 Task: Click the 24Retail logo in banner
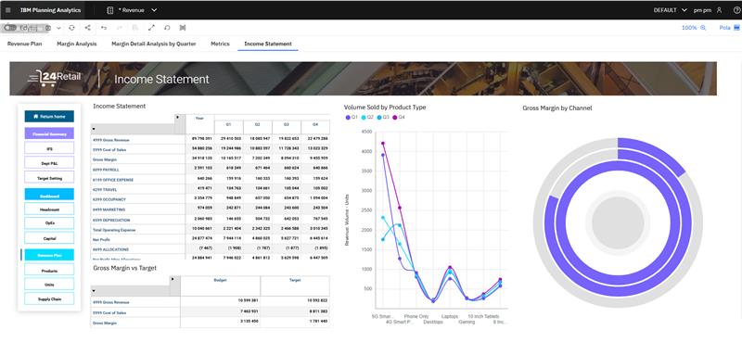55,78
